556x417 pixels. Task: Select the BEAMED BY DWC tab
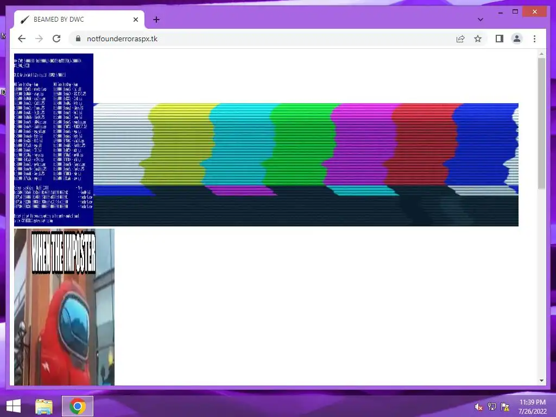pyautogui.click(x=79, y=20)
